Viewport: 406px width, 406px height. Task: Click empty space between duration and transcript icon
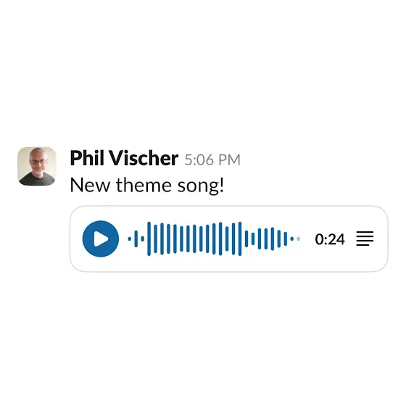[x=351, y=239]
